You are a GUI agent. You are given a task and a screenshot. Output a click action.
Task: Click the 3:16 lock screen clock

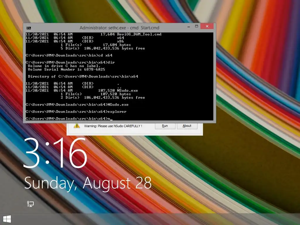pos(55,154)
